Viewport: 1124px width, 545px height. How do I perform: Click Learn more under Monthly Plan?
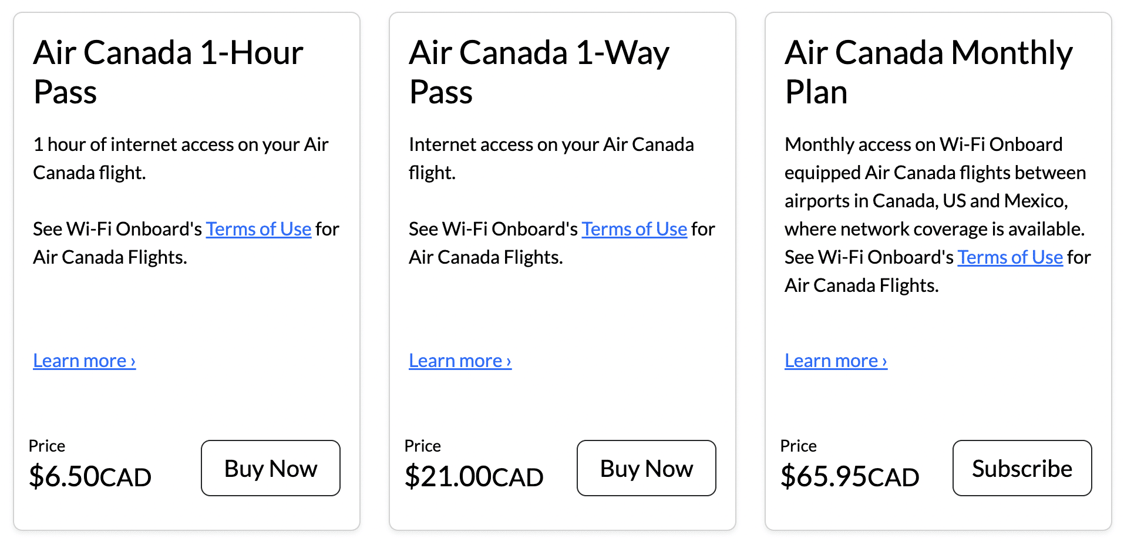(x=836, y=361)
